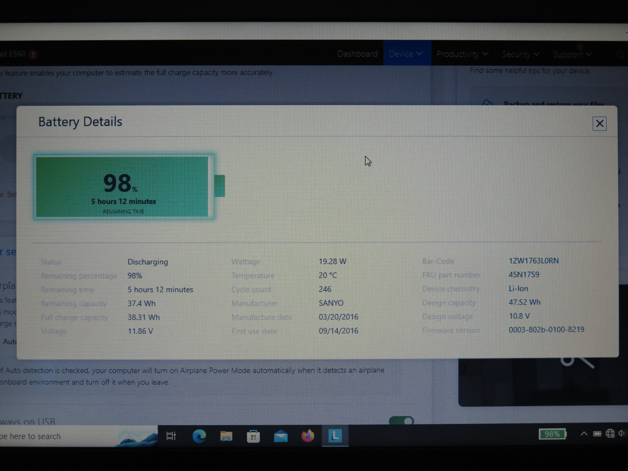Show hidden system tray icons
This screenshot has width=628, height=471.
click(x=584, y=434)
